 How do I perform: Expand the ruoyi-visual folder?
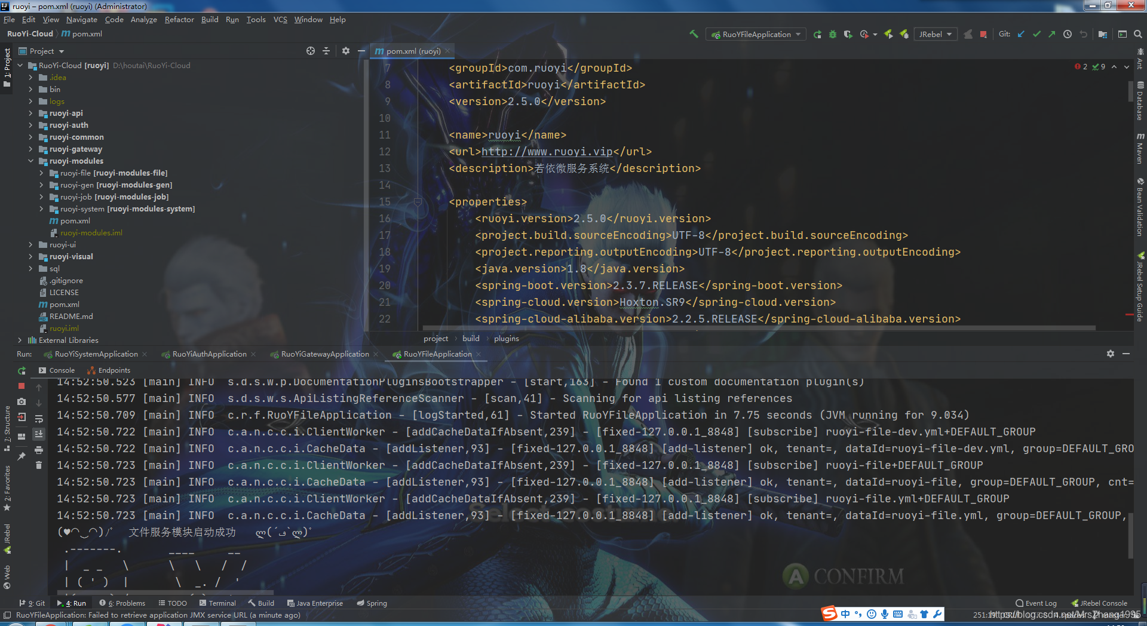click(31, 256)
